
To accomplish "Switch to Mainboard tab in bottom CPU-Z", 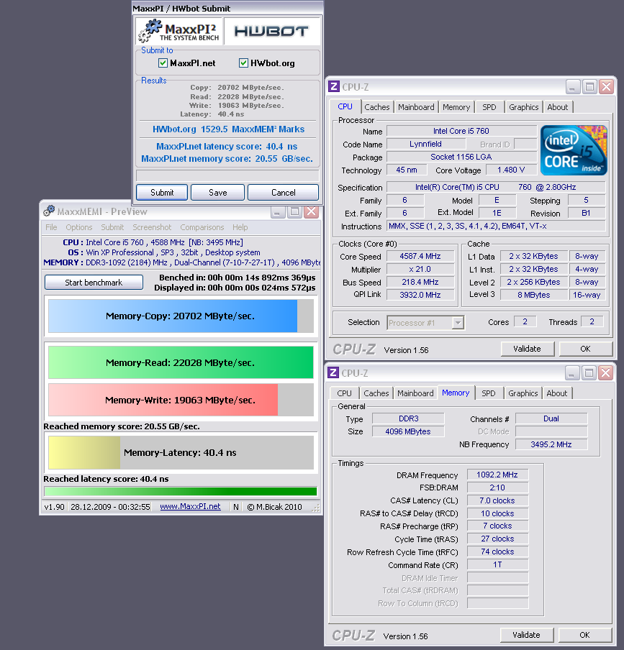I will coord(415,393).
